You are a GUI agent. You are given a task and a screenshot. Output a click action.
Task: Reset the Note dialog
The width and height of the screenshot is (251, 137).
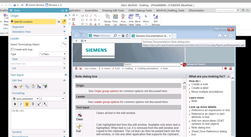click(x=62, y=11)
